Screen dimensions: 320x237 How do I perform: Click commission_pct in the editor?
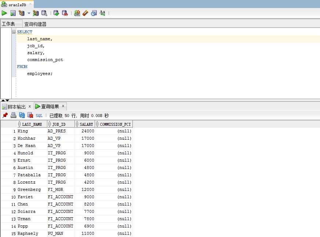click(x=45, y=60)
